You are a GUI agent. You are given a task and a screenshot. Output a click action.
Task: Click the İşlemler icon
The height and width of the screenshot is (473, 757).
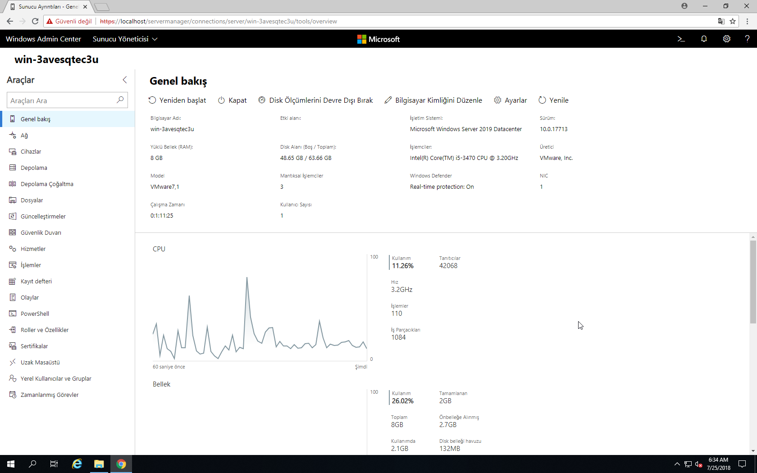point(13,265)
